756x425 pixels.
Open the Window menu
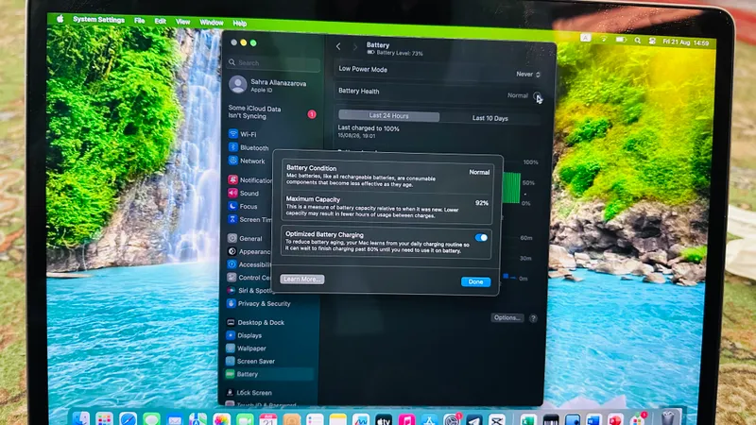[211, 23]
